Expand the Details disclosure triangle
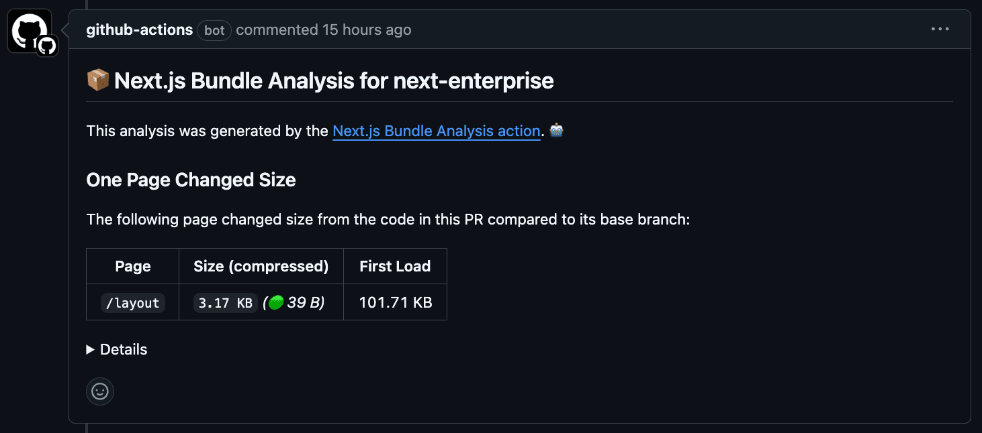982x433 pixels. pos(90,349)
